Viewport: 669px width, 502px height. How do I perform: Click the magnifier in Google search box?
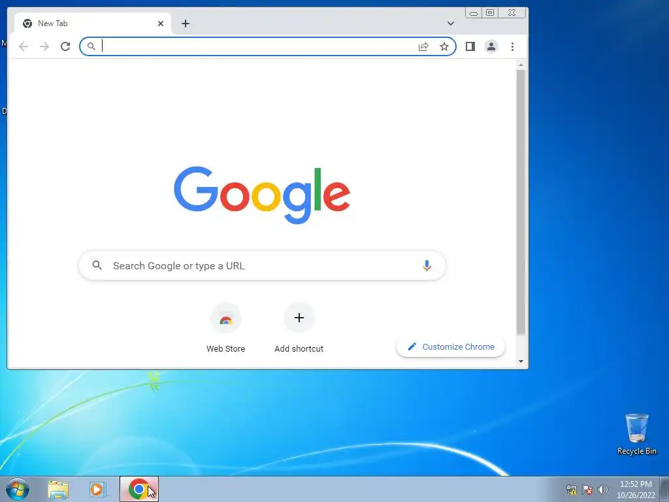(97, 265)
